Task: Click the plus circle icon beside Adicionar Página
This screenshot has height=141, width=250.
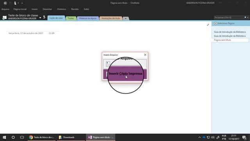Action: click(216, 23)
